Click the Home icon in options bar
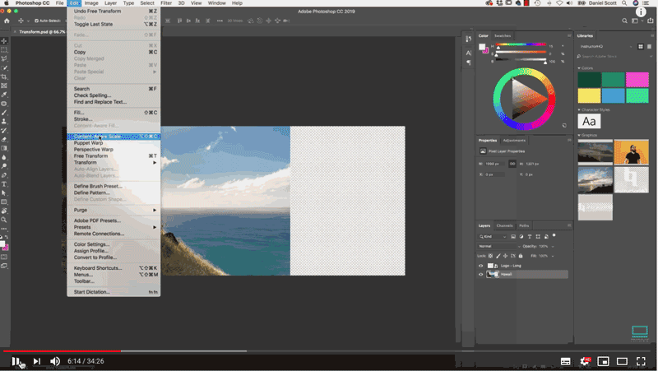658x371 pixels. 7,21
